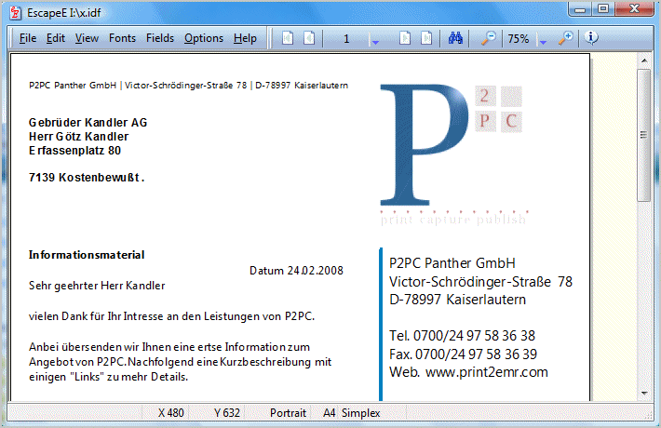Click the vertical scrollbar down arrow

[644, 394]
